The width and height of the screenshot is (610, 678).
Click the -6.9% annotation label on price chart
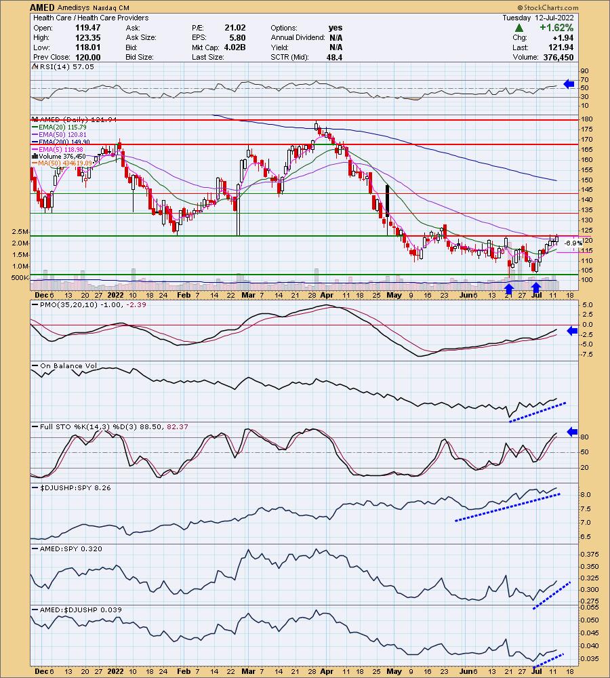(x=573, y=243)
